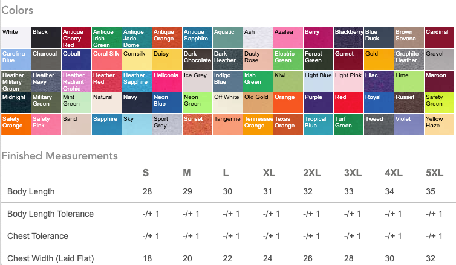Click the 2XL size column header
Image resolution: width=456 pixels, height=265 pixels.
(312, 173)
